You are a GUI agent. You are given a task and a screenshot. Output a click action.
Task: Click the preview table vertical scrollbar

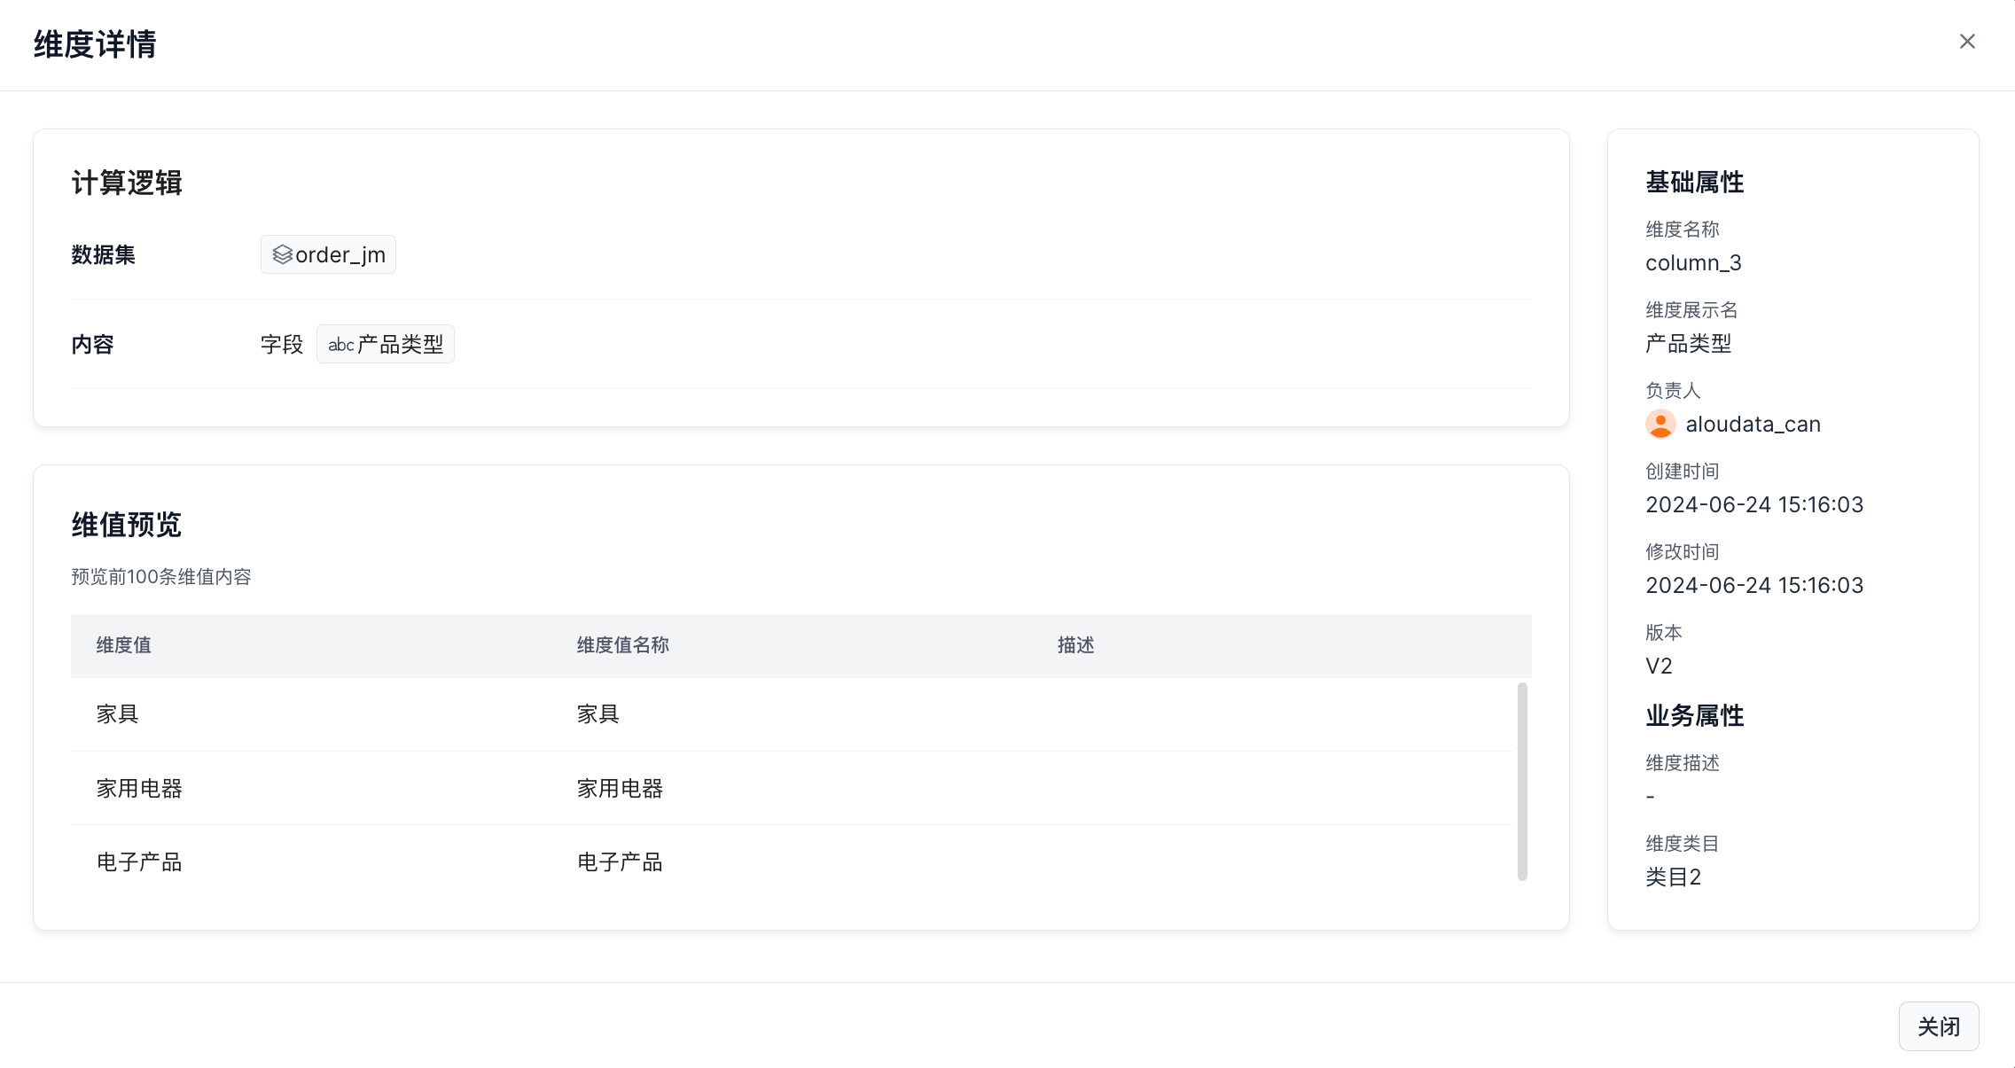point(1522,780)
